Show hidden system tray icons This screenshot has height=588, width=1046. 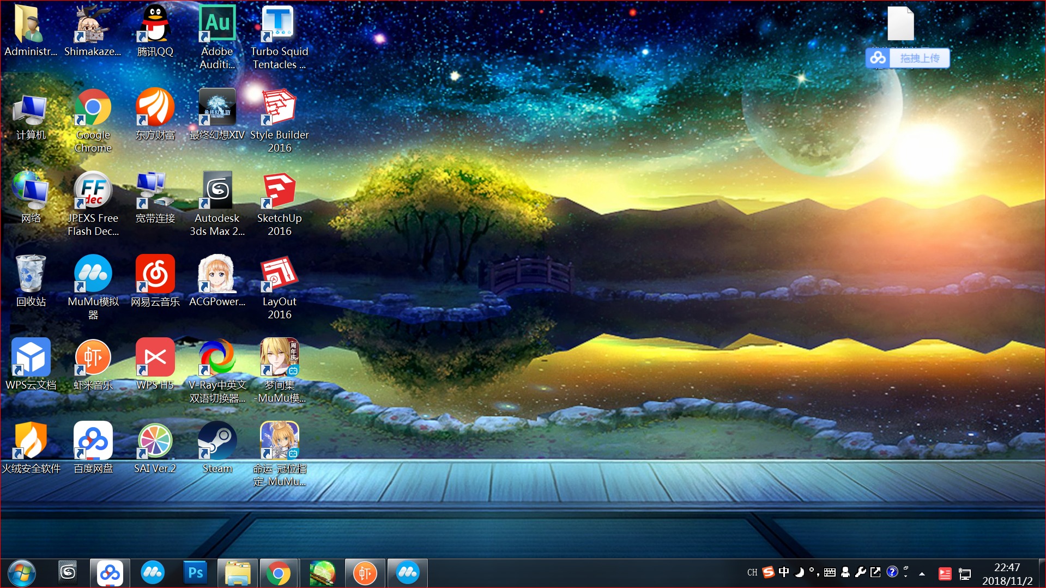click(x=922, y=574)
